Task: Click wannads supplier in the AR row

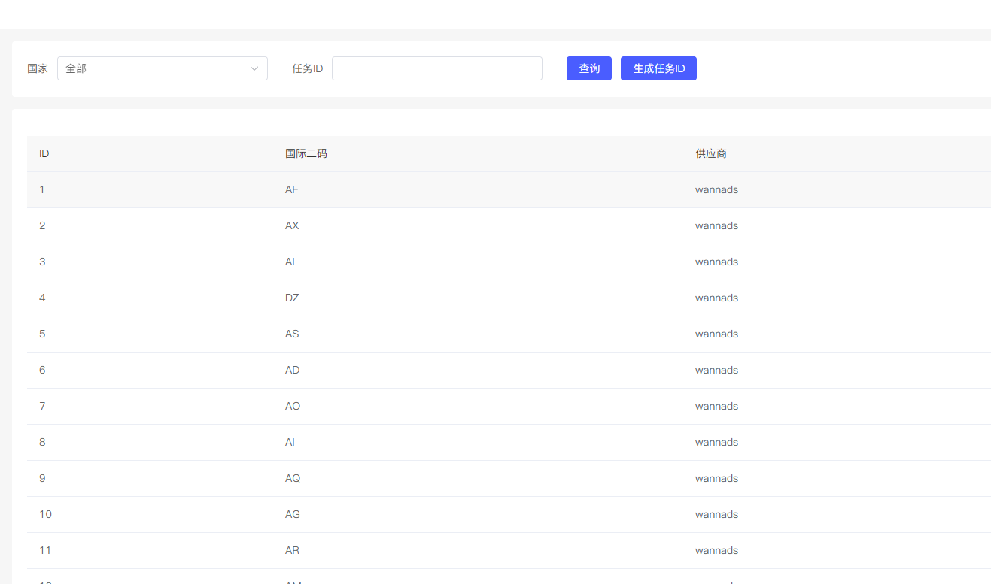Action: coord(716,550)
